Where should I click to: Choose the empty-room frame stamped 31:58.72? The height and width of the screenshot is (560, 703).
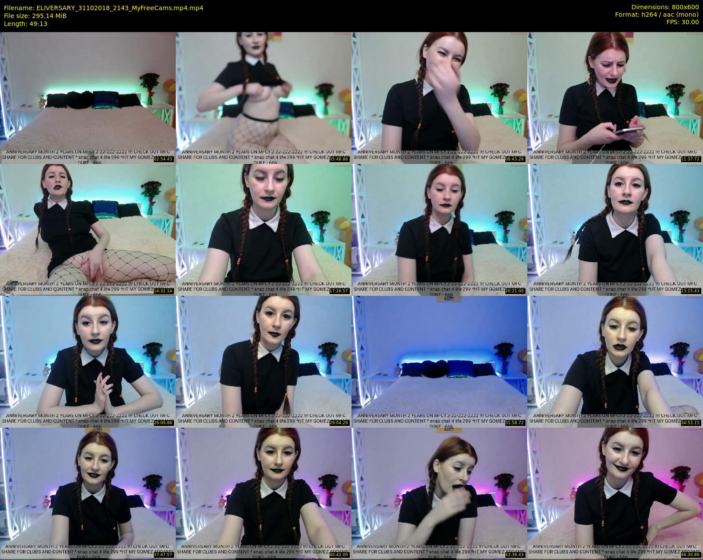click(x=439, y=361)
